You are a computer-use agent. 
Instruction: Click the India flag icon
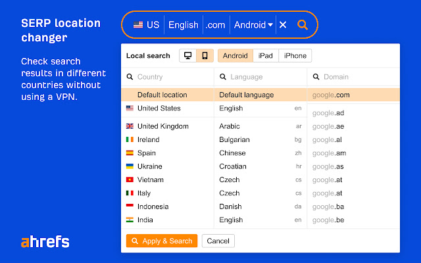click(130, 220)
